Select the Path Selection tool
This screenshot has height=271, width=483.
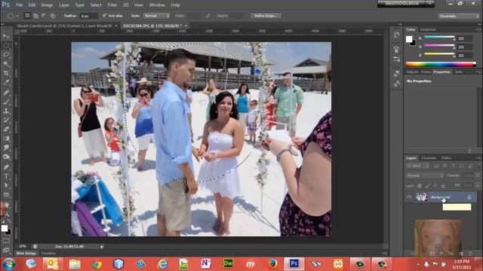click(x=6, y=185)
